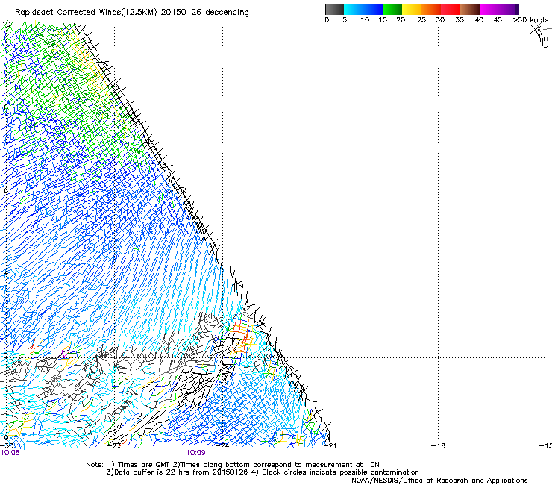Click the '>50 knots' scale label
This screenshot has height=485, width=552.
pyautogui.click(x=530, y=20)
